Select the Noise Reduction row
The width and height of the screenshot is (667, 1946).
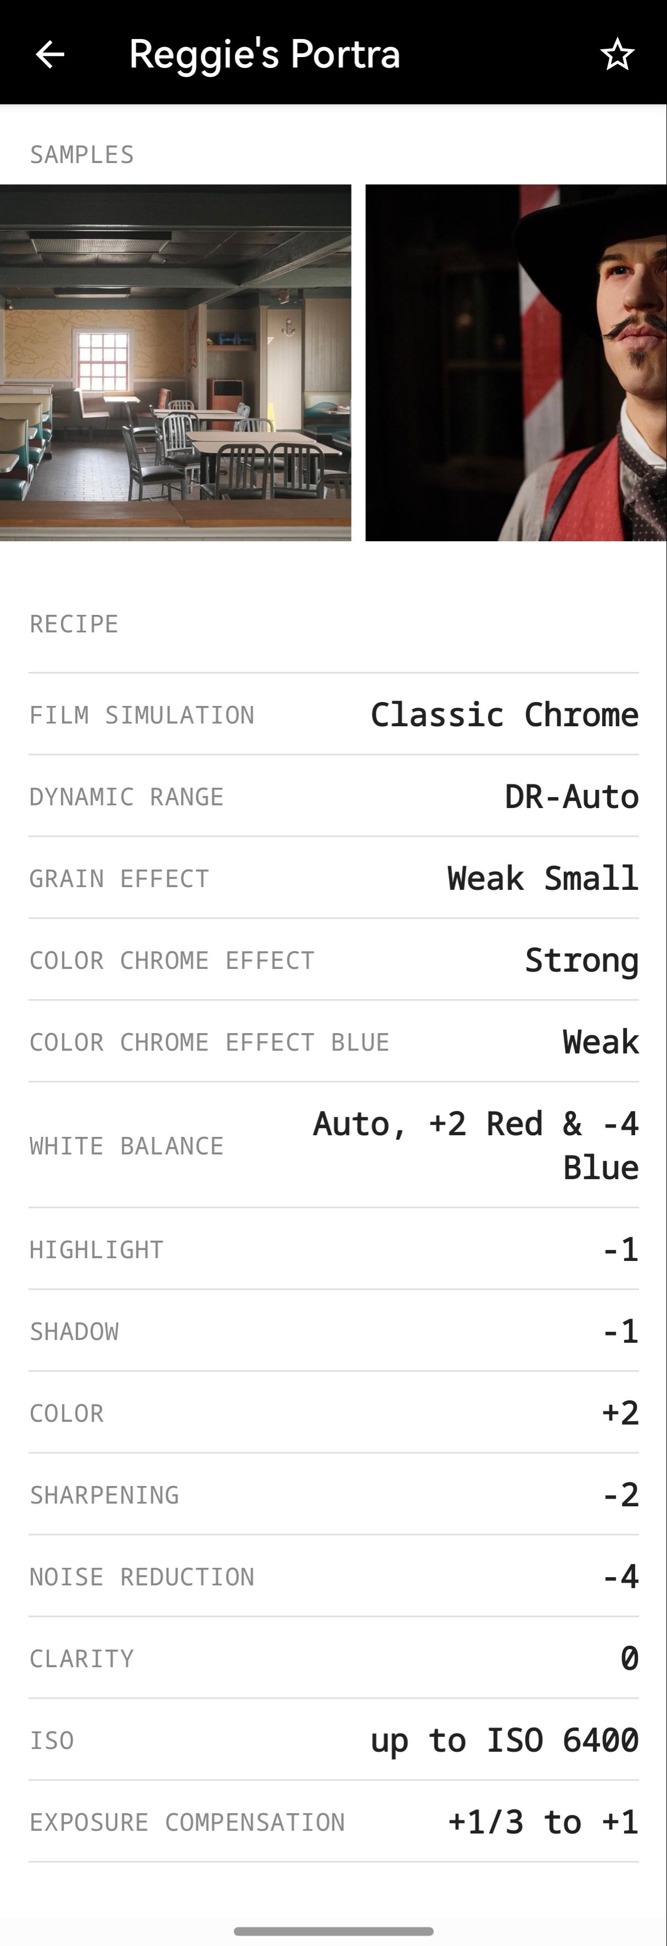[x=333, y=1577]
